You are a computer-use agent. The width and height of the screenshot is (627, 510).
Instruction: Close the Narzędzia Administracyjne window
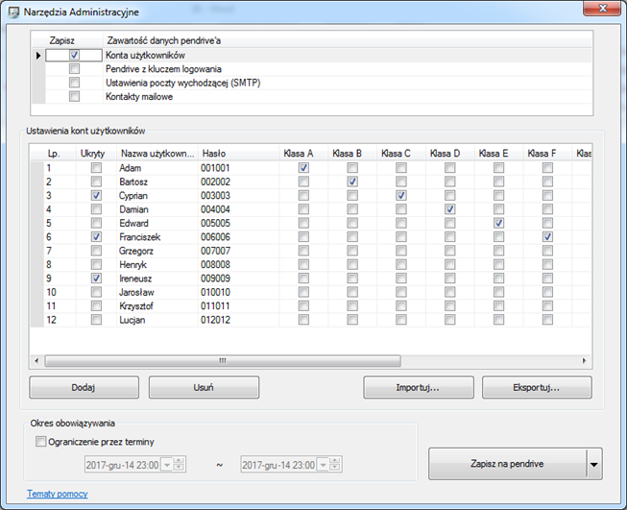pos(603,9)
